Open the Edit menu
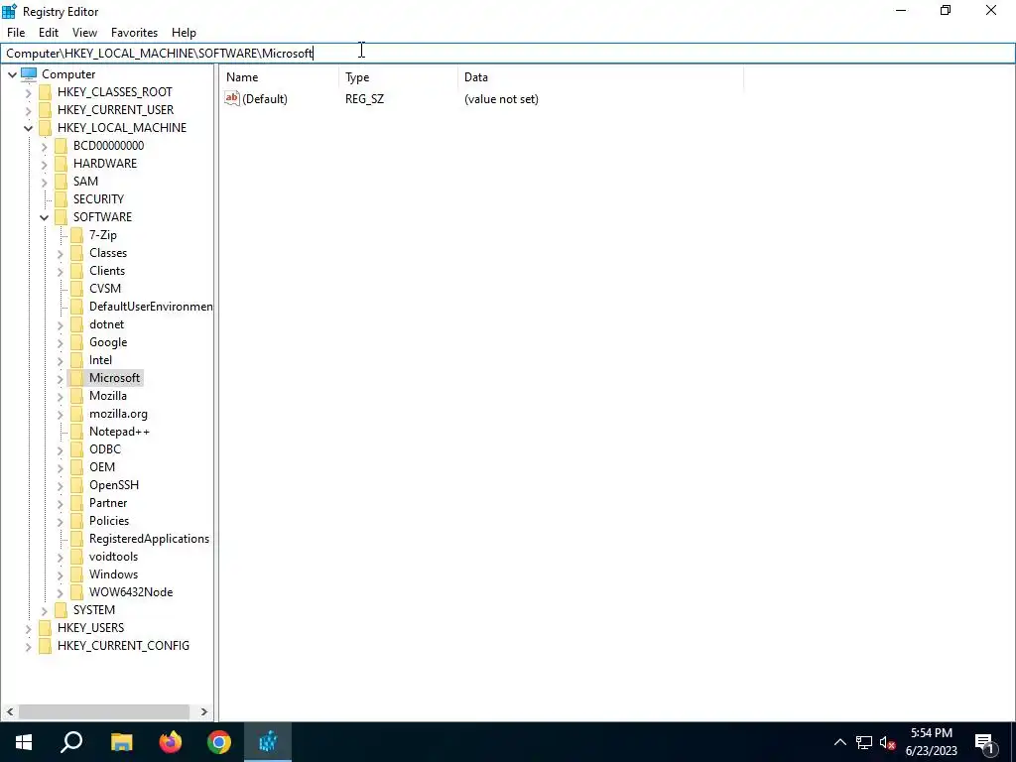This screenshot has width=1016, height=762. click(49, 33)
